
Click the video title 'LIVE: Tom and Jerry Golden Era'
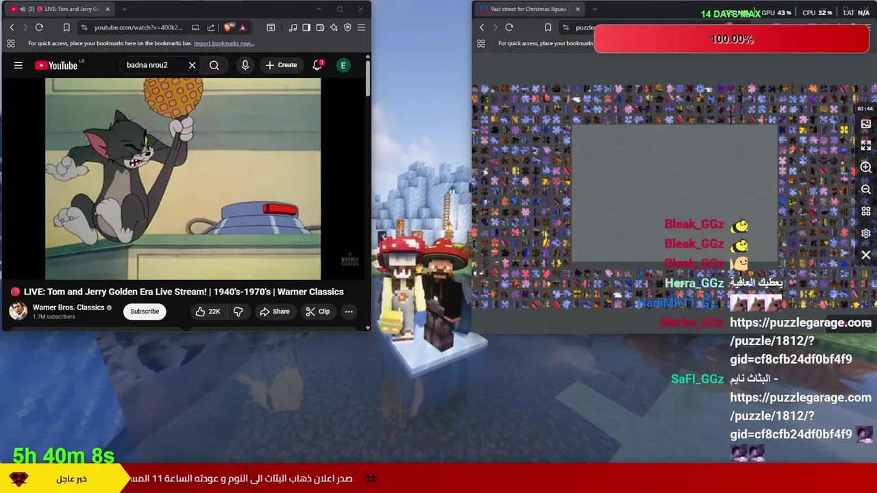click(184, 292)
